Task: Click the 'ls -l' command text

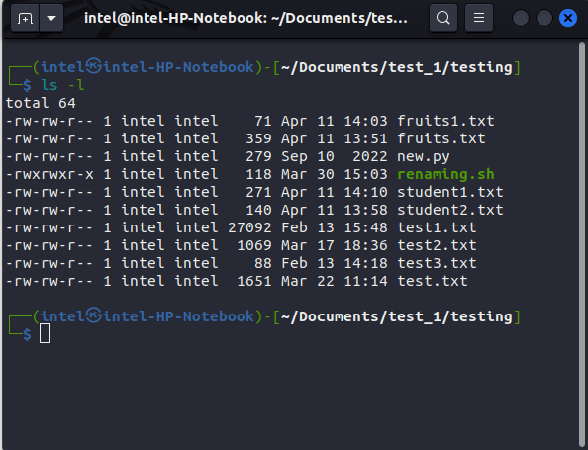Action: point(62,85)
